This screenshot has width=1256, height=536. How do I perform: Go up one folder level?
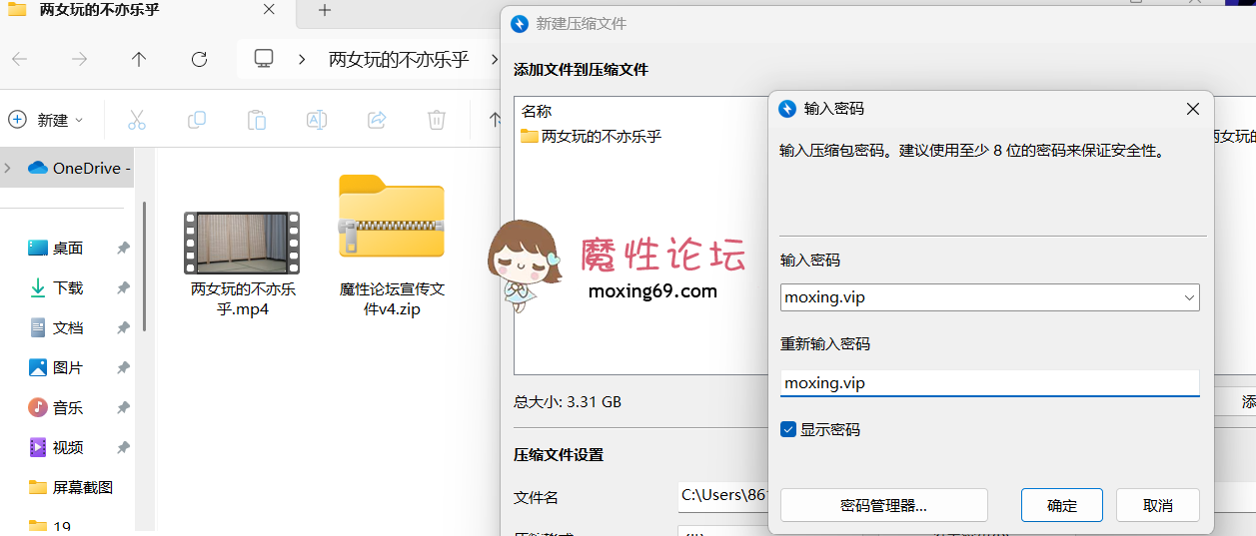tap(139, 59)
